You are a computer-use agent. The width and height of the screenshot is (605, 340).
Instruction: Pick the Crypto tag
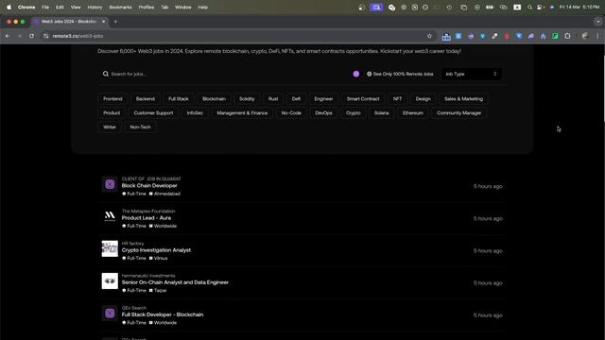tap(353, 113)
